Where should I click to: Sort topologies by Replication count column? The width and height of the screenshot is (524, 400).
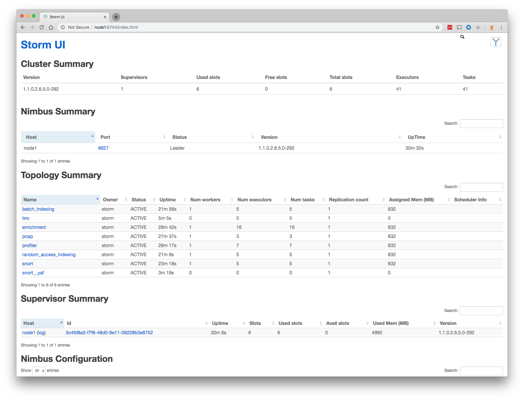(356, 200)
